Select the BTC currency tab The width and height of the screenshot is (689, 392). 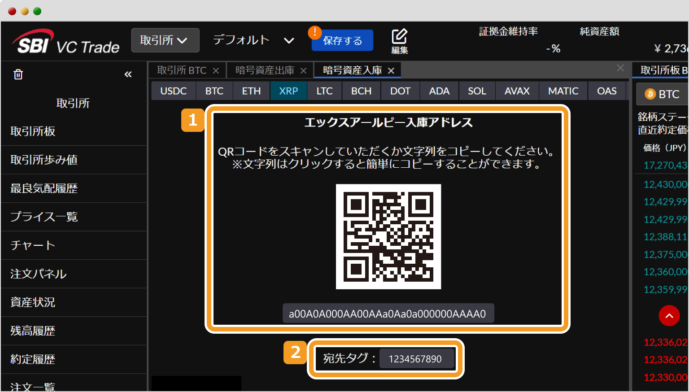click(x=214, y=91)
